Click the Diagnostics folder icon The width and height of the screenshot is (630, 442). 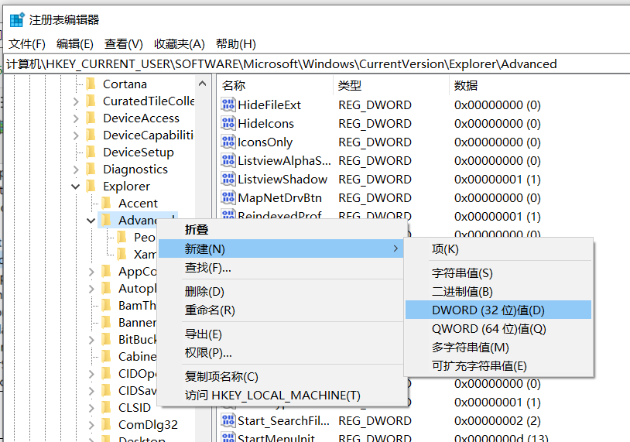(91, 170)
